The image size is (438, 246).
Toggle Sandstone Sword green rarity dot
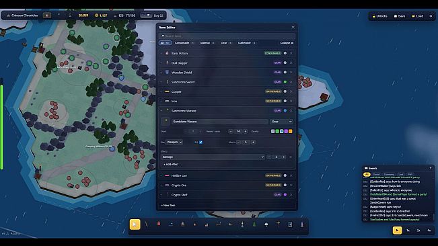tap(285, 82)
